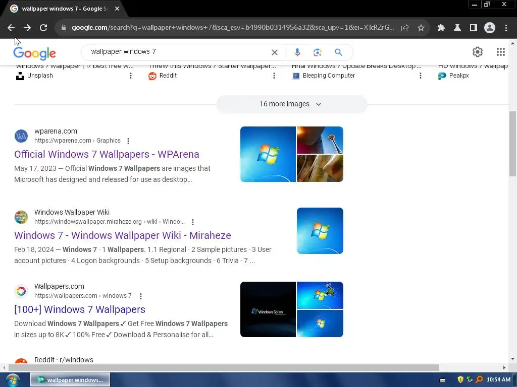Go to Google home via logo
517x387 pixels.
tap(35, 53)
